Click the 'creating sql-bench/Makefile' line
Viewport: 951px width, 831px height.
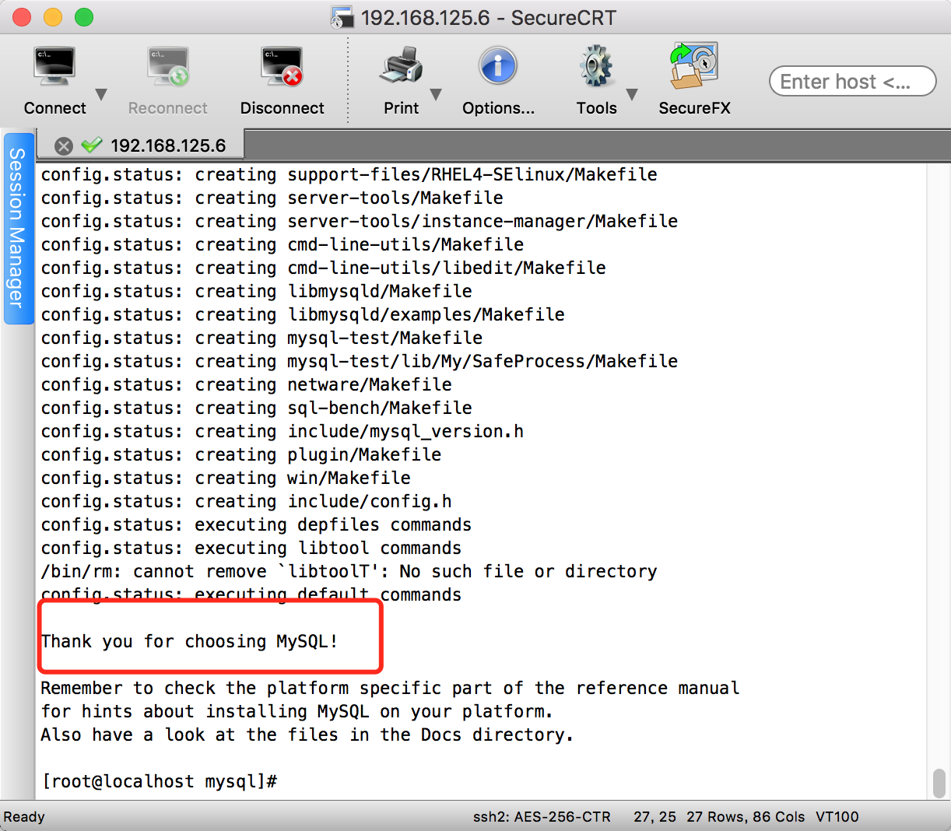(x=257, y=408)
